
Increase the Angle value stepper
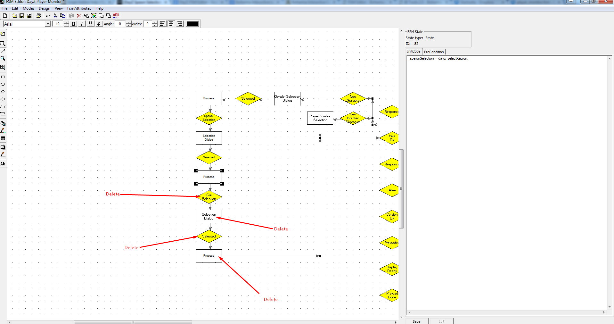[x=129, y=22]
